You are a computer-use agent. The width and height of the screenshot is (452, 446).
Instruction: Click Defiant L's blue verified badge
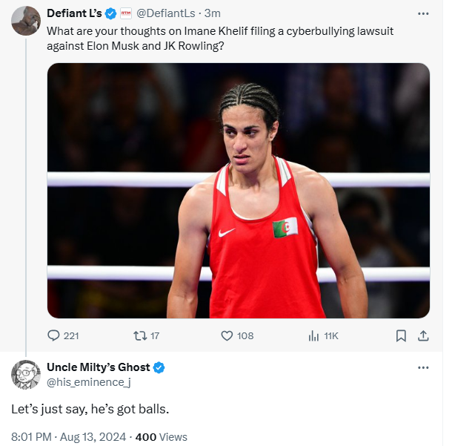tap(110, 13)
